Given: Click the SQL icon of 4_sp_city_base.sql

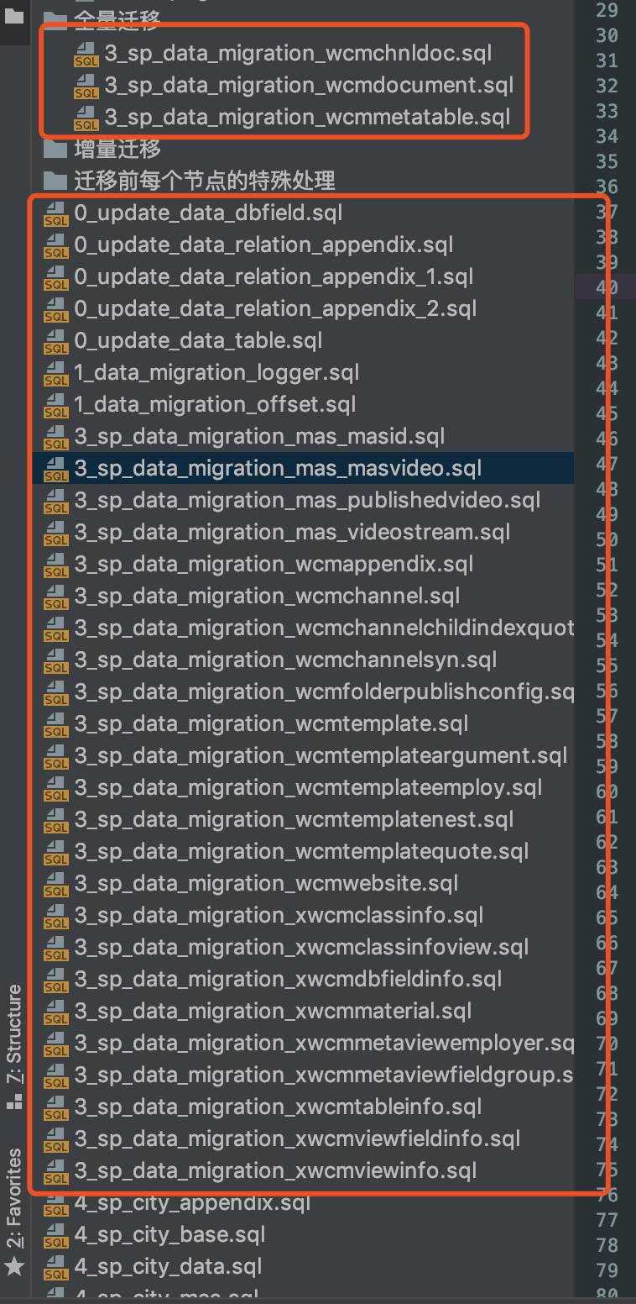Looking at the screenshot, I should pyautogui.click(x=56, y=1236).
